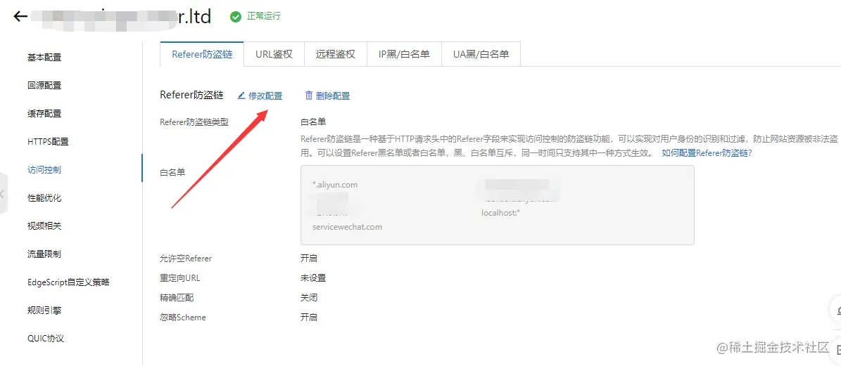Click the localhost:* whitelist entry
841x366 pixels.
click(x=502, y=212)
